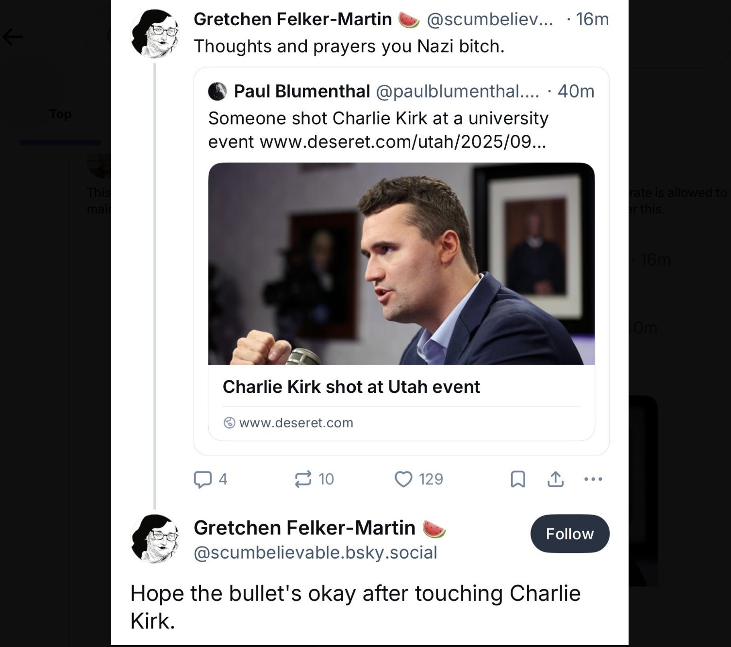Click Paul Blumenthal's small avatar

[217, 91]
